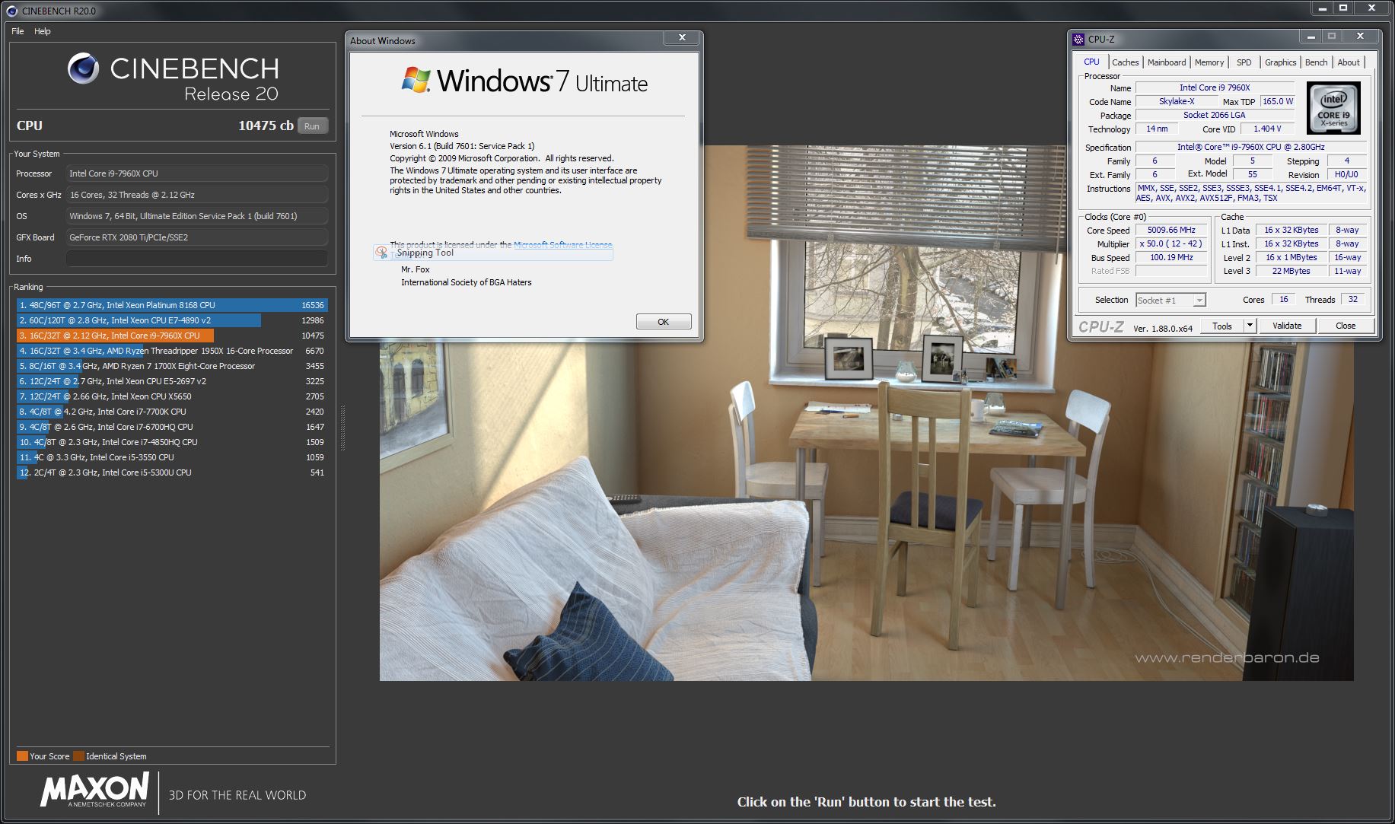Viewport: 1395px width, 824px height.
Task: Open the Memory tab in CPU-Z
Action: pyautogui.click(x=1209, y=62)
